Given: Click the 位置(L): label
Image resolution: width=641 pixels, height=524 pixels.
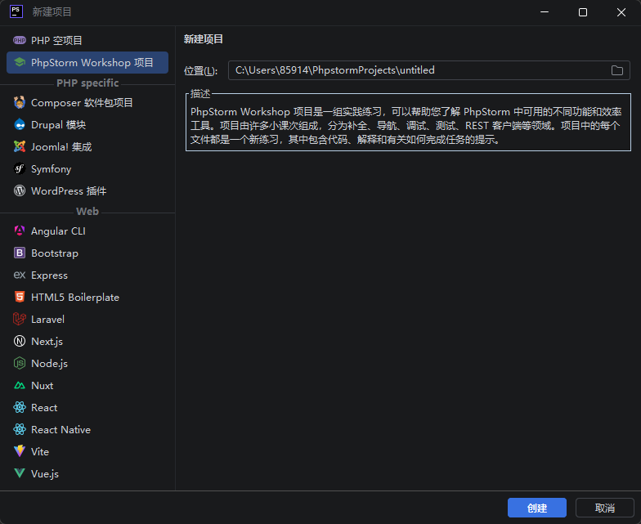Looking at the screenshot, I should pos(200,70).
